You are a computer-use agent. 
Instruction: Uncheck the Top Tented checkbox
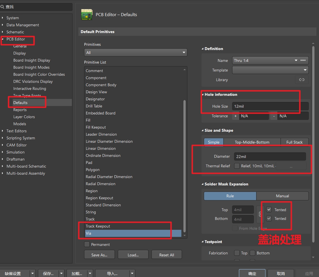[269, 209]
